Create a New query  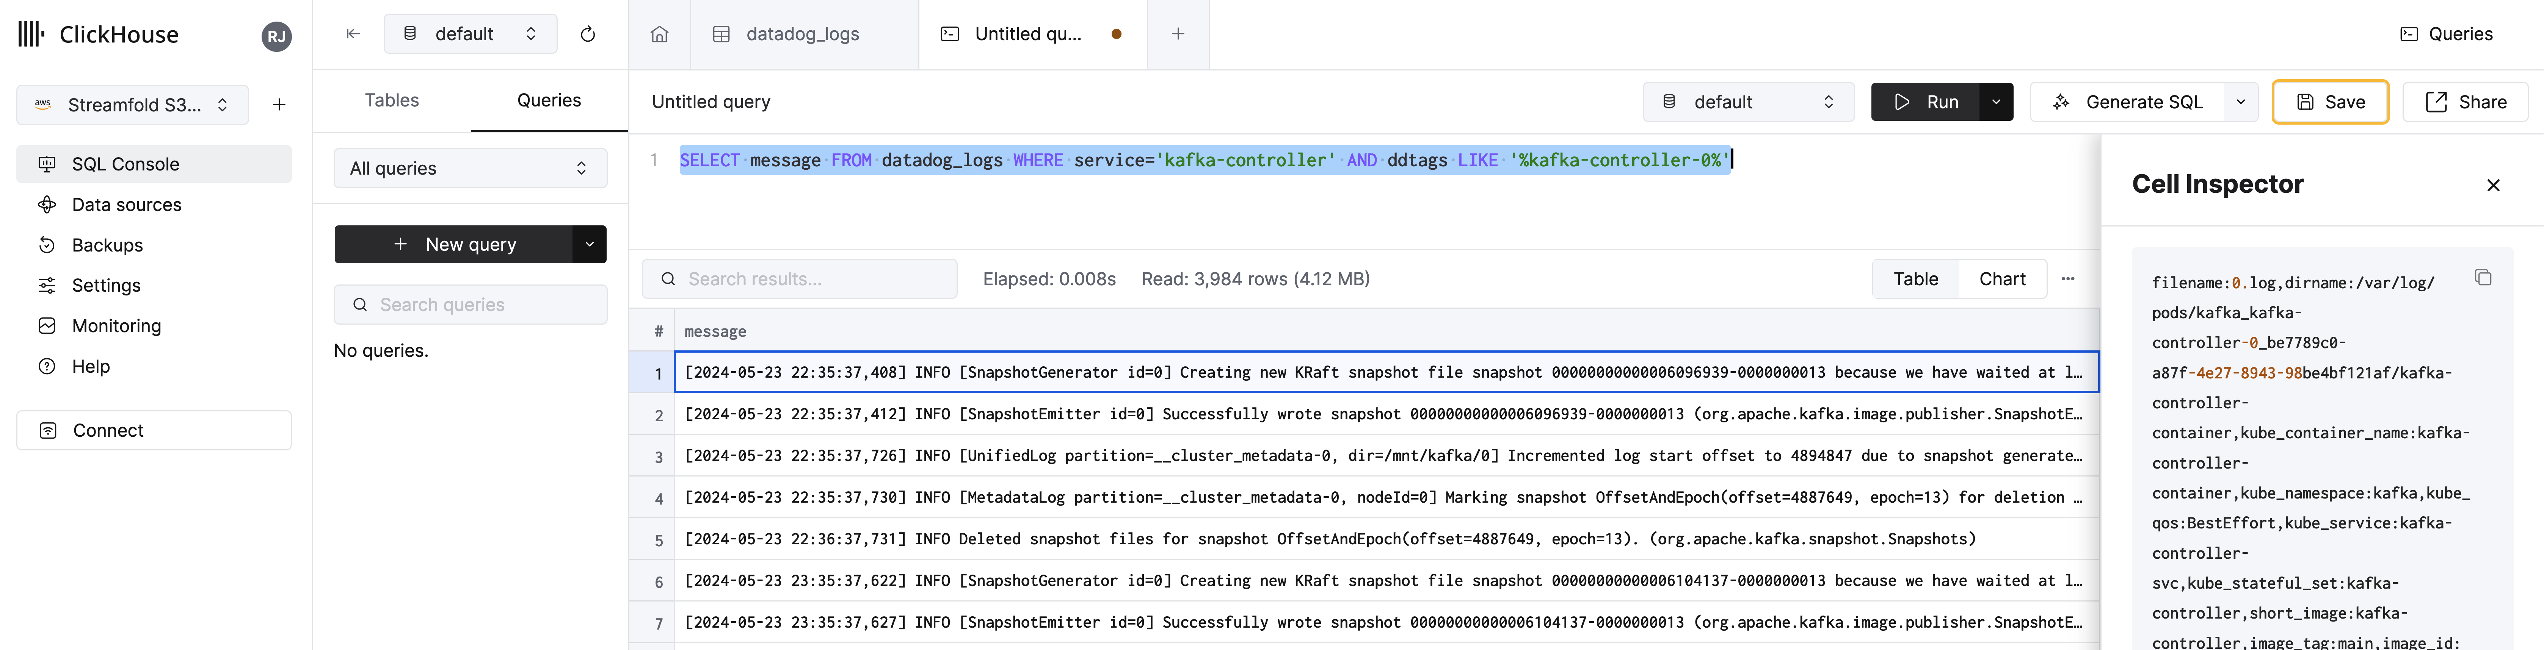[x=454, y=245]
